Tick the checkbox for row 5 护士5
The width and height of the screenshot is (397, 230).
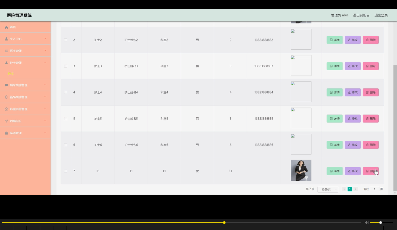pyautogui.click(x=66, y=119)
